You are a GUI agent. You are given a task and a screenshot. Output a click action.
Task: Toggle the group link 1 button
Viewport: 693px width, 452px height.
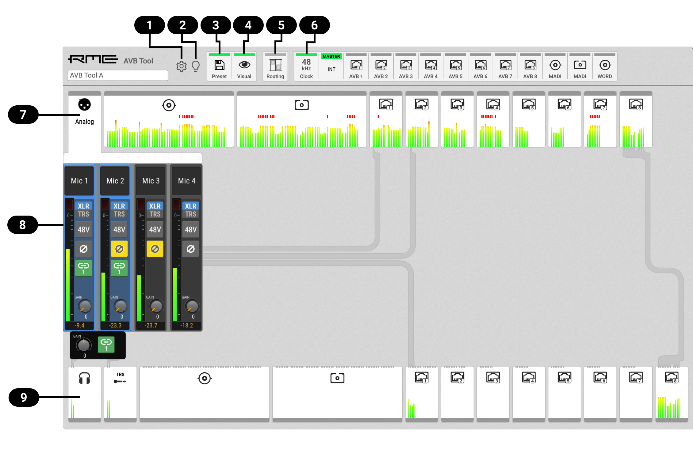106,345
